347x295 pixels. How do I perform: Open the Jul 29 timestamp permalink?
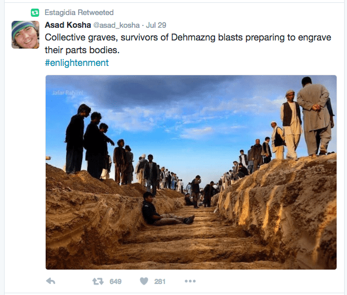[156, 25]
